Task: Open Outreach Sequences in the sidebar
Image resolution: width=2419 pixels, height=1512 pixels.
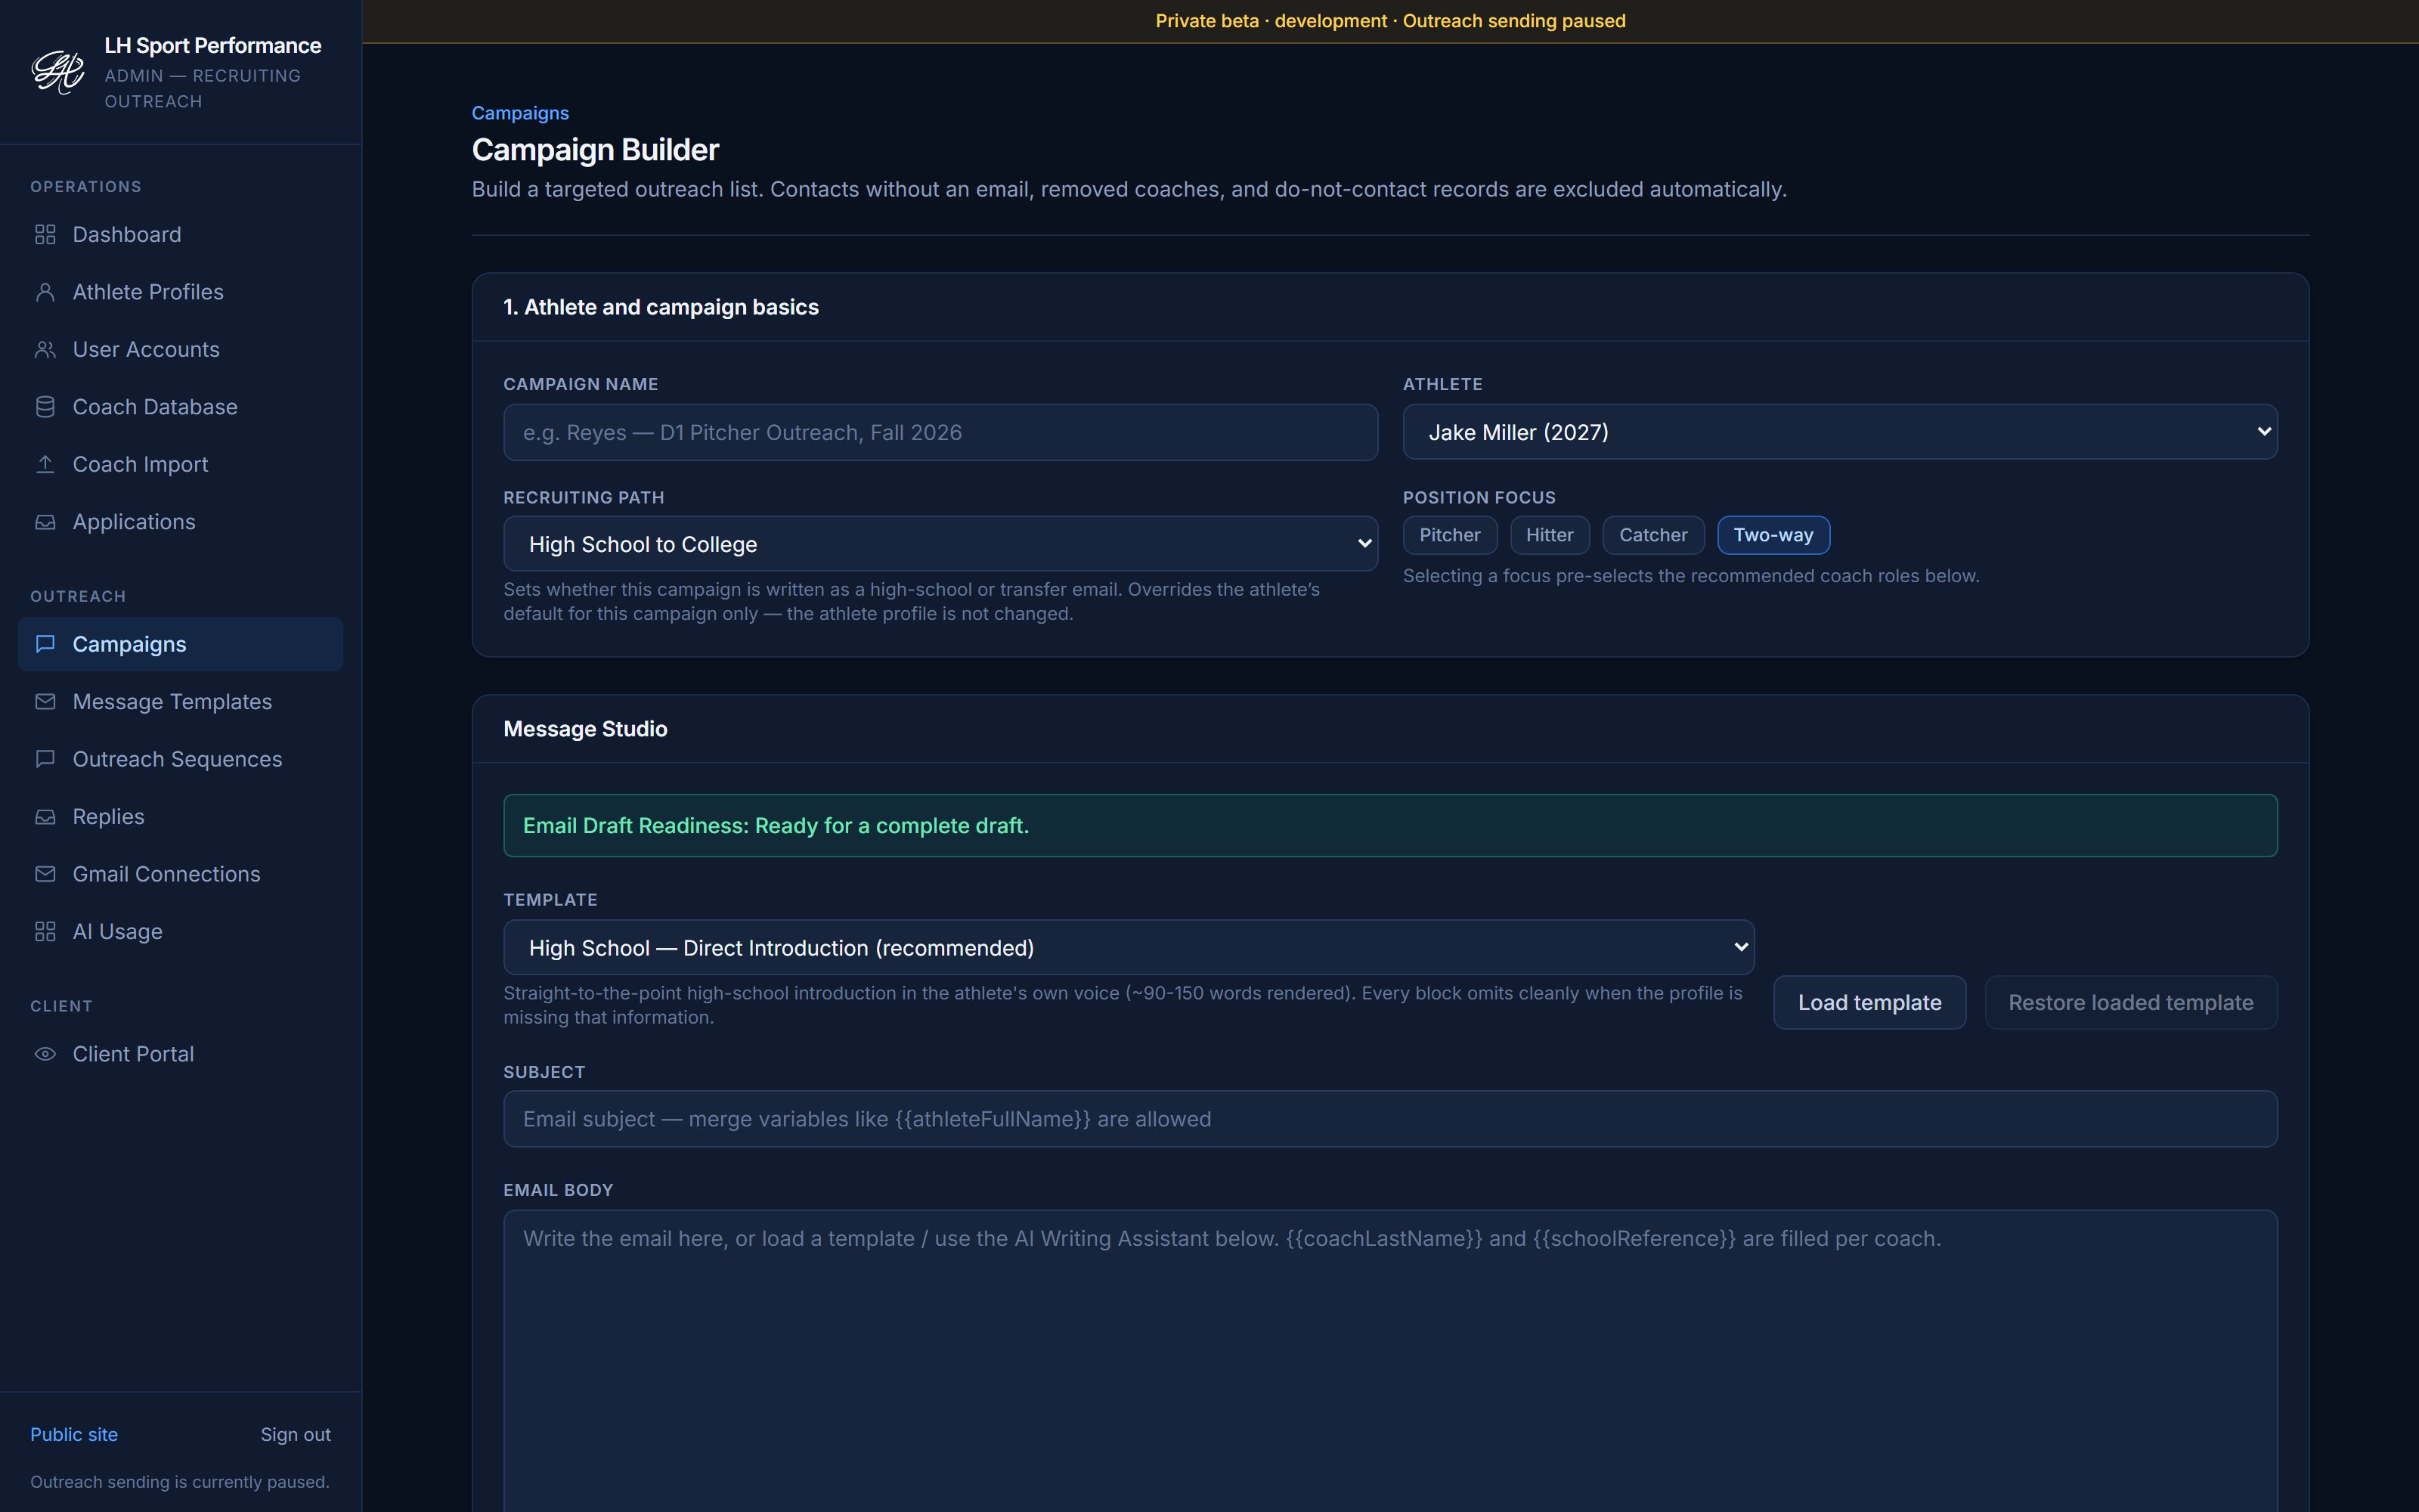Action: click(x=180, y=759)
